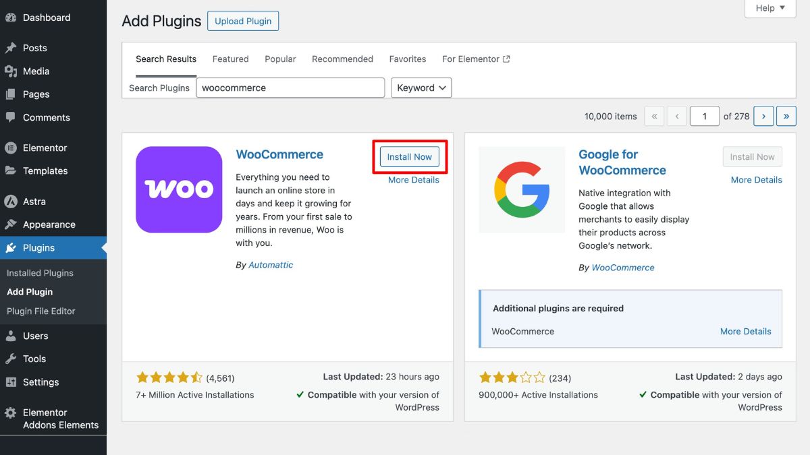810x455 pixels.
Task: Open the Recommended plugins tab
Action: 342,59
